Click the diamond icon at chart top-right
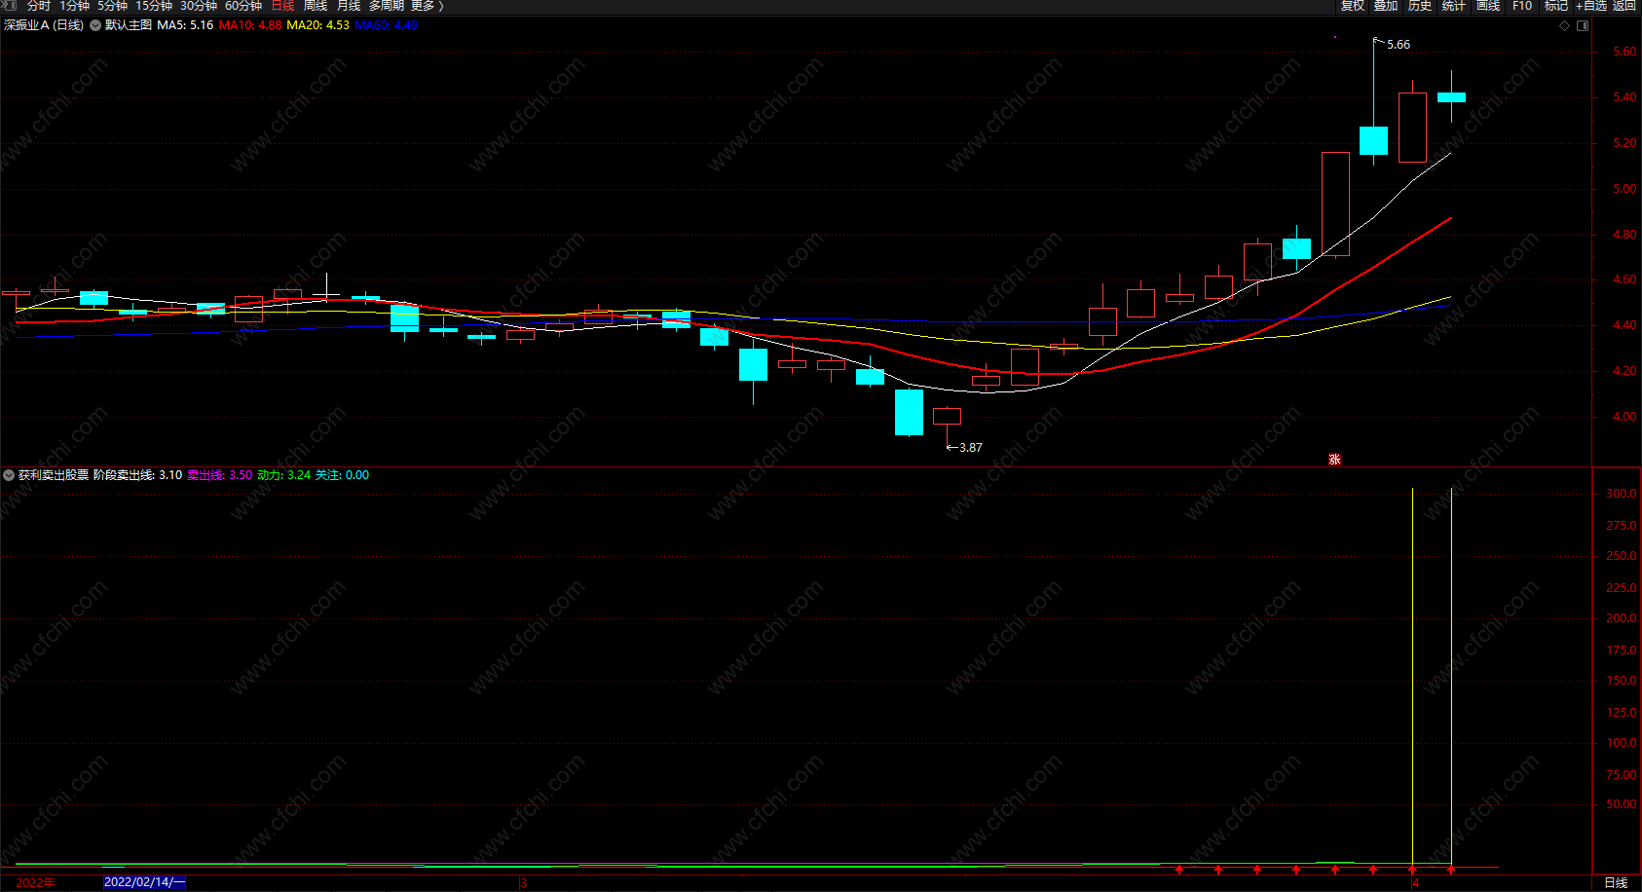This screenshot has height=892, width=1642. [x=1564, y=26]
